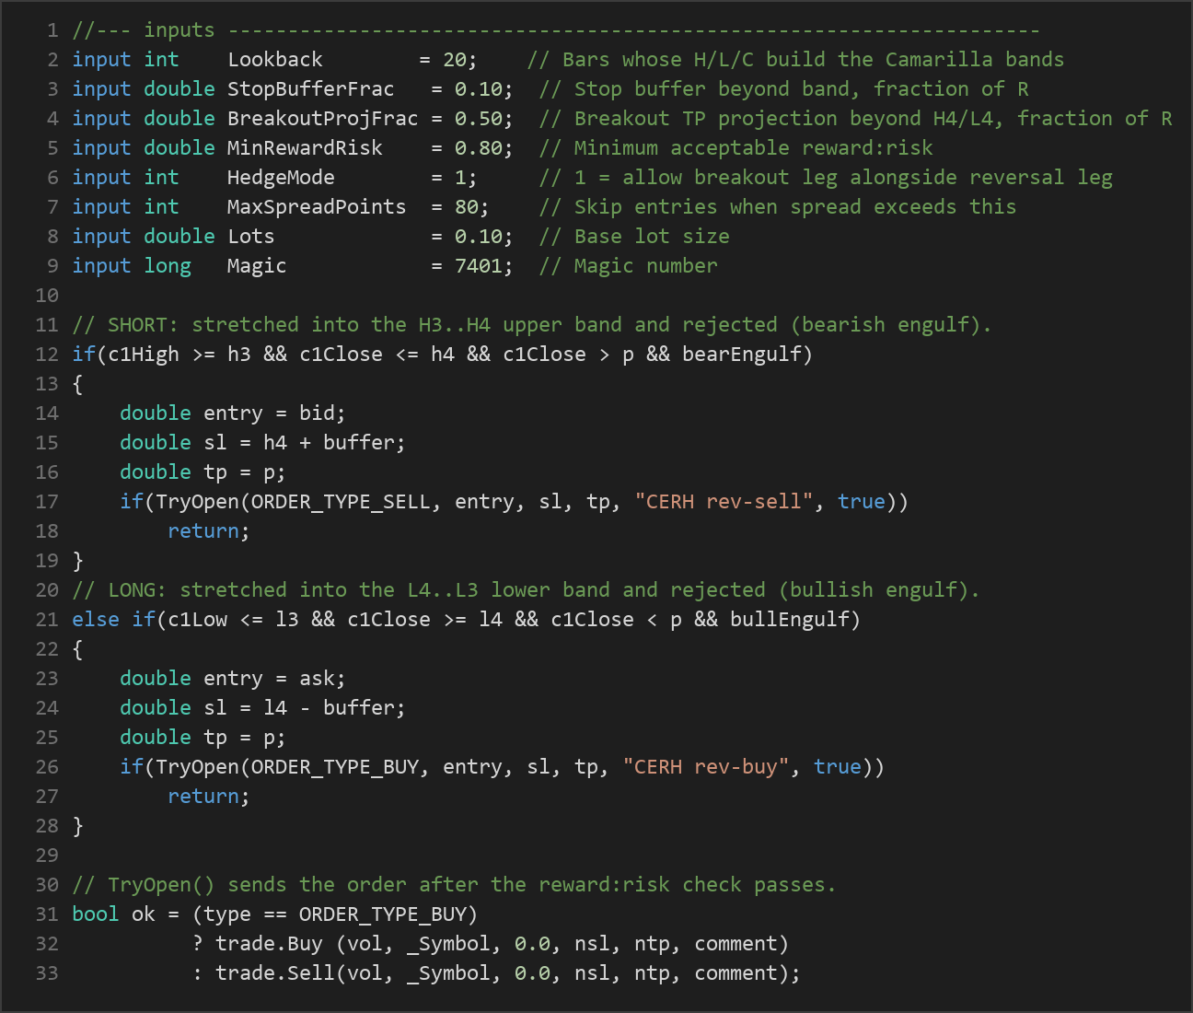This screenshot has width=1193, height=1013.
Task: Click closing brace on line 19
Action: point(77,561)
